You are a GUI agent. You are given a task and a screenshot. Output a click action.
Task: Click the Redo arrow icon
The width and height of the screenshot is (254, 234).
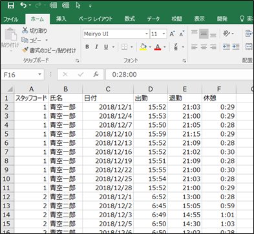coord(38,5)
